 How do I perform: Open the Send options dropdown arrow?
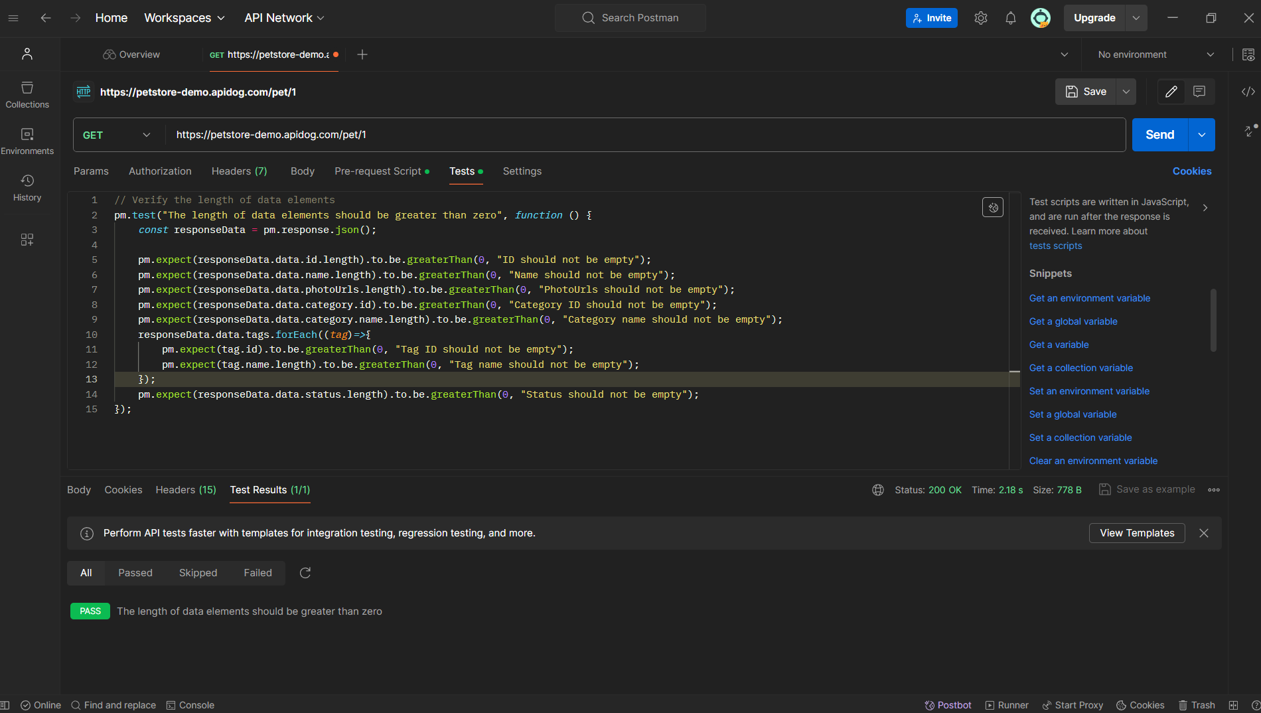click(x=1202, y=135)
